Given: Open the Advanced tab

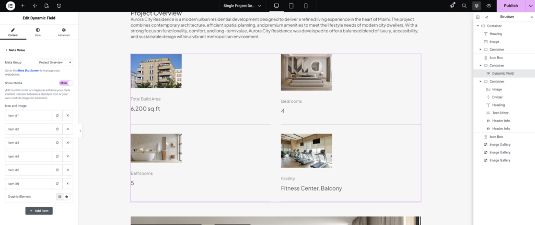Looking at the screenshot, I should [63, 32].
